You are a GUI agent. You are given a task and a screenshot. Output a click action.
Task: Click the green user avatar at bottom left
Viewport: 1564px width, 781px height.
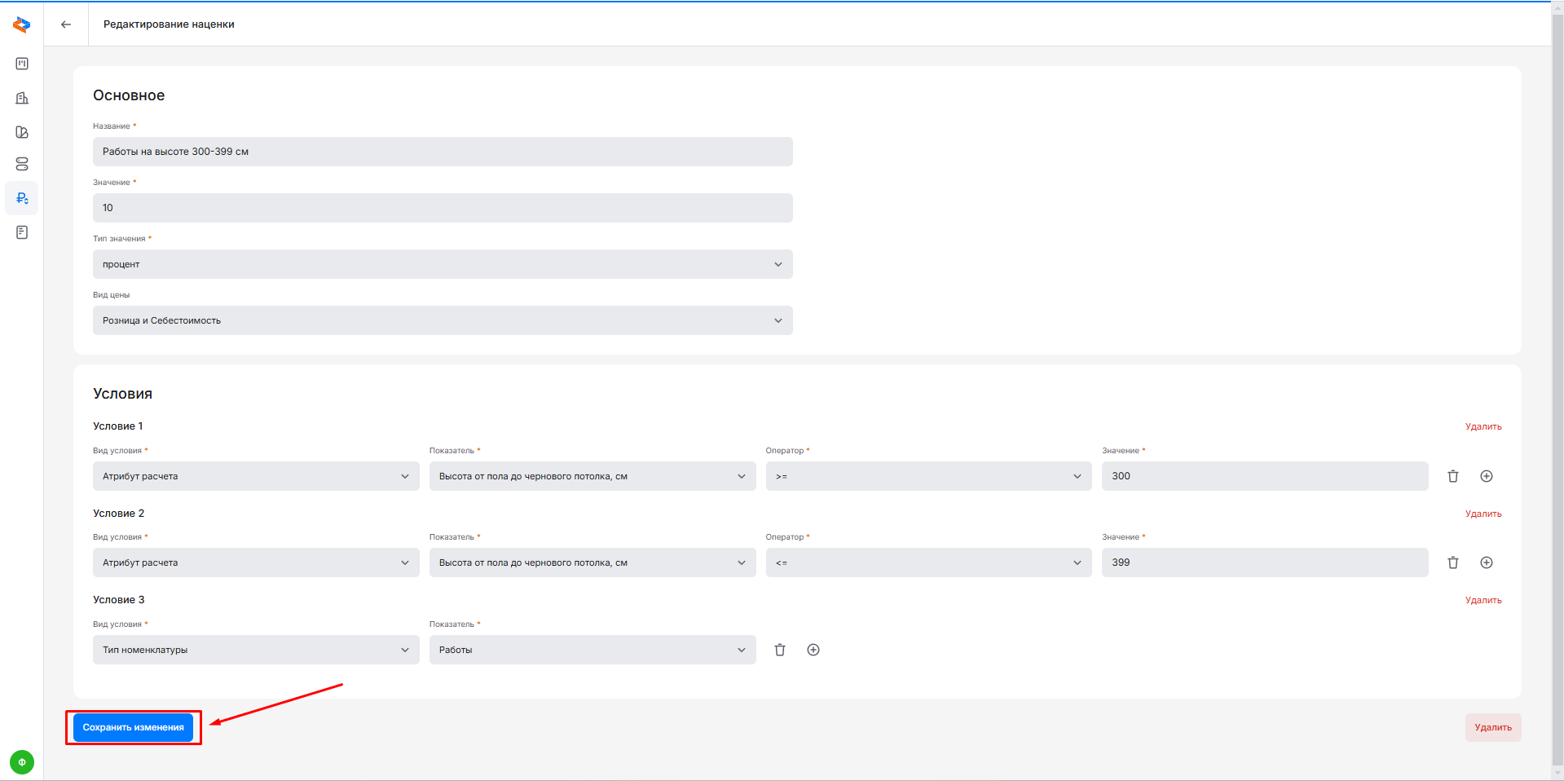[22, 762]
